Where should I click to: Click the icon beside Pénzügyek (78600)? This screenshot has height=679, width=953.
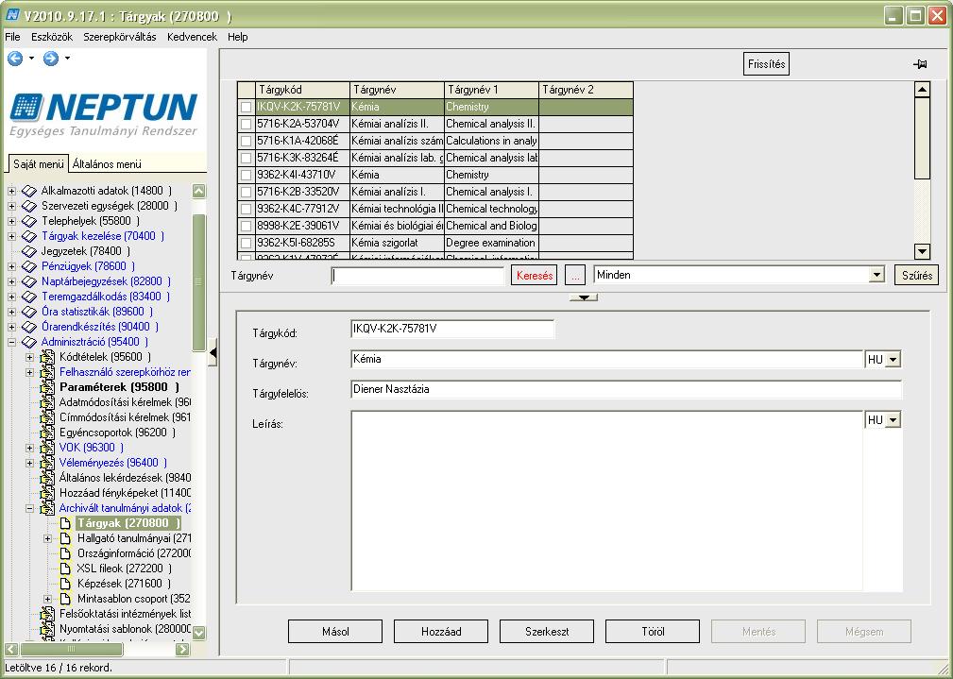coord(29,266)
